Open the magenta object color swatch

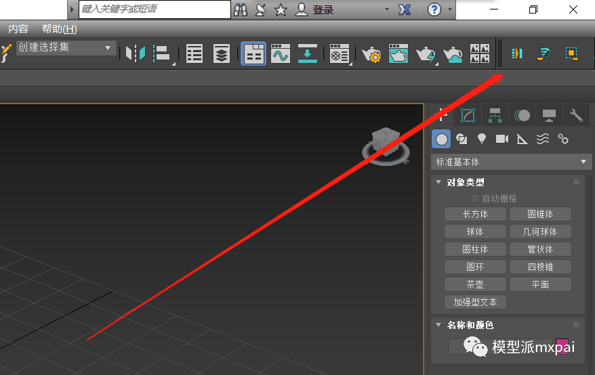[x=562, y=346]
